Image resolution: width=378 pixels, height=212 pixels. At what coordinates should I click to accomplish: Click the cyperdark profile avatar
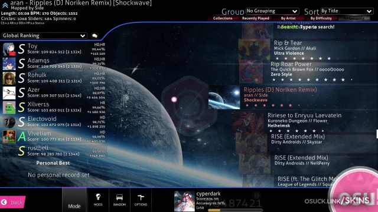[184, 201]
